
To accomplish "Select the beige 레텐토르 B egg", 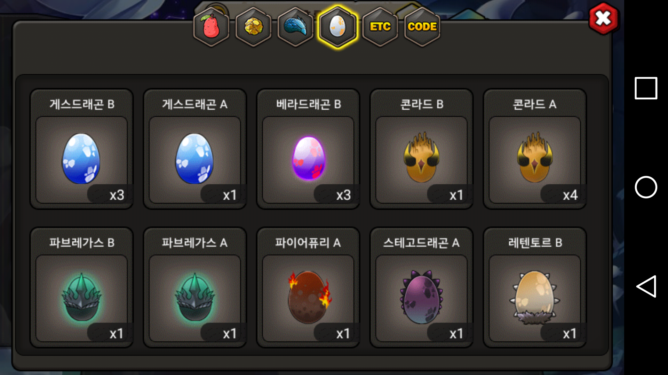I will coord(535,287).
